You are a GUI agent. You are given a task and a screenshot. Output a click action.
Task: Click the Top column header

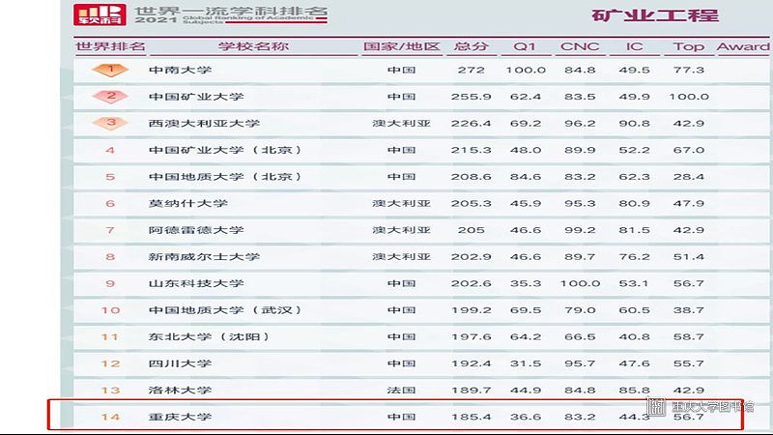(x=689, y=46)
